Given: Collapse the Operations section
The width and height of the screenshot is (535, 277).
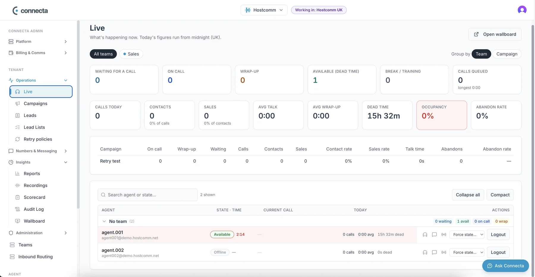Looking at the screenshot, I should (x=38, y=80).
